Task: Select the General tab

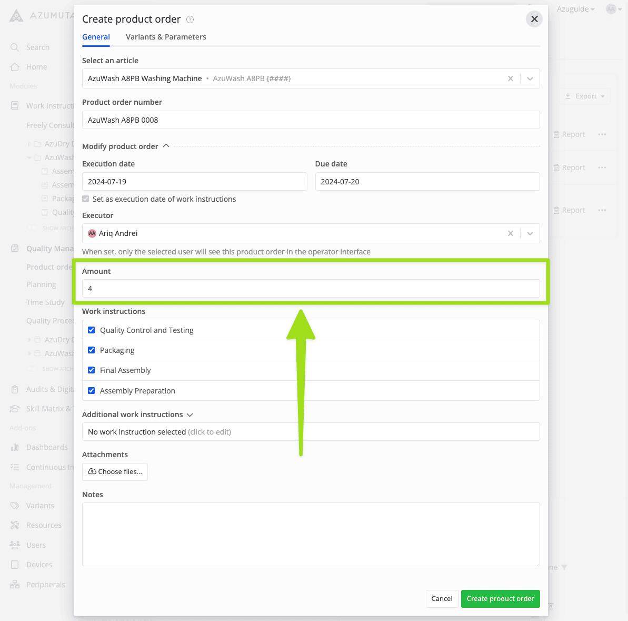Action: [x=96, y=37]
